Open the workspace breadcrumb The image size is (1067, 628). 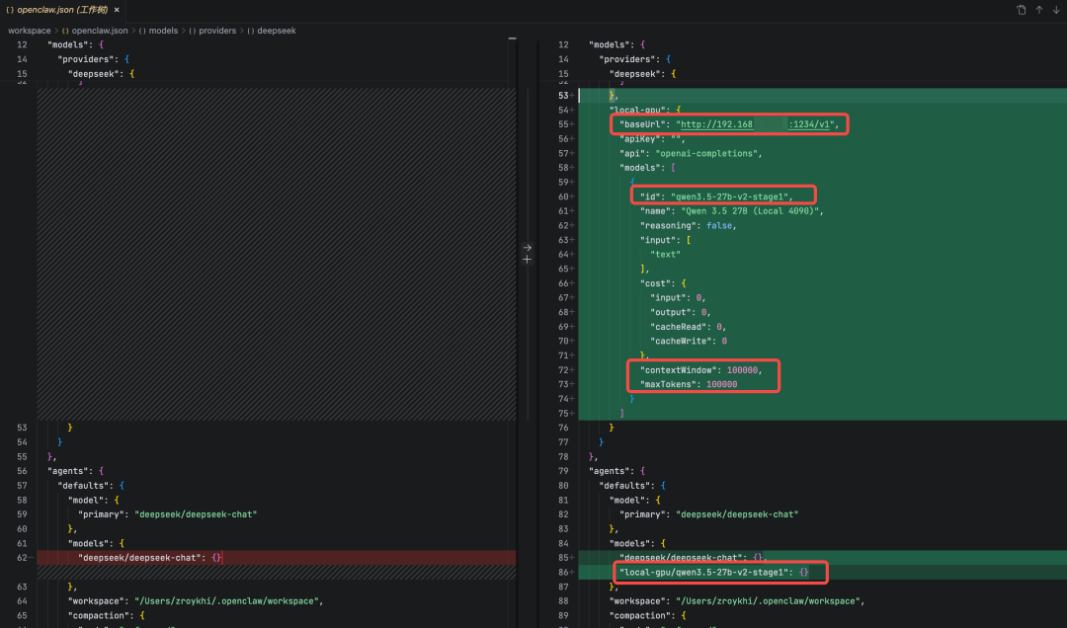click(x=29, y=31)
